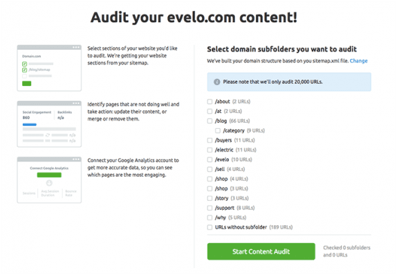Select the /story subfolder checkbox
397x275 pixels.
(210, 198)
